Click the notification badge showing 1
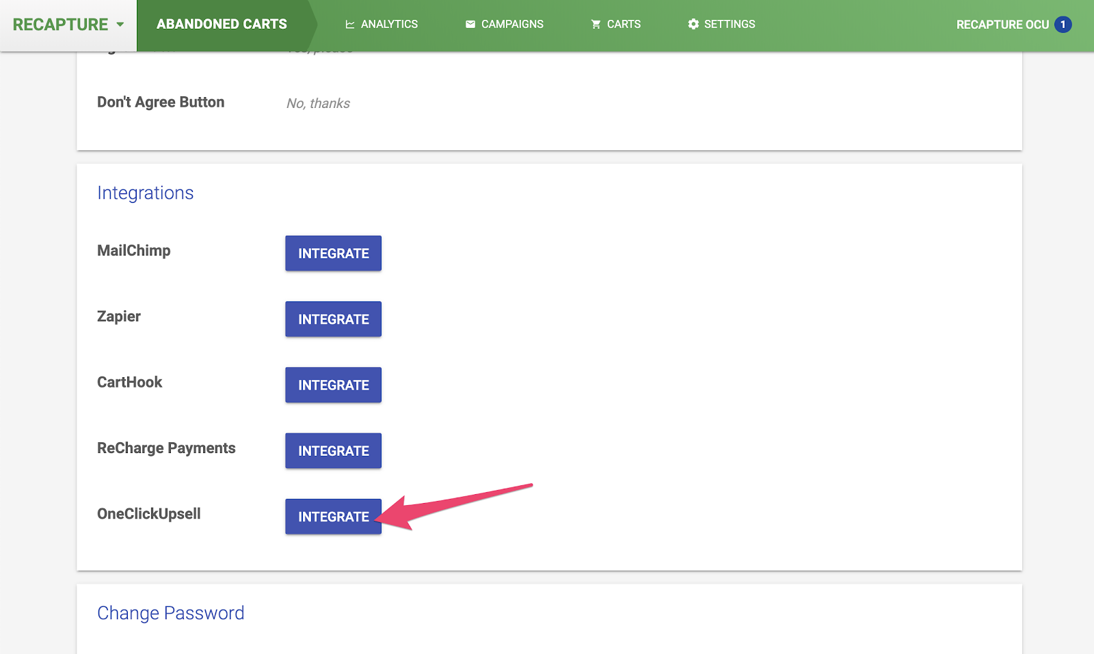1094x654 pixels. [x=1063, y=25]
